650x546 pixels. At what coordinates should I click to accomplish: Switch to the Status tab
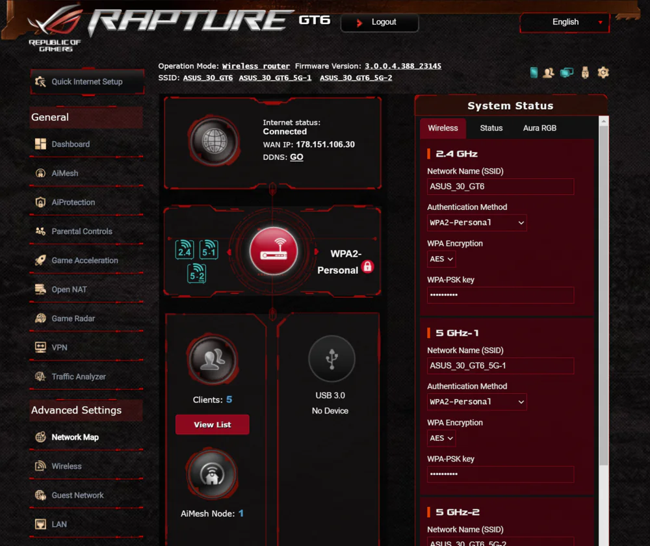(491, 128)
